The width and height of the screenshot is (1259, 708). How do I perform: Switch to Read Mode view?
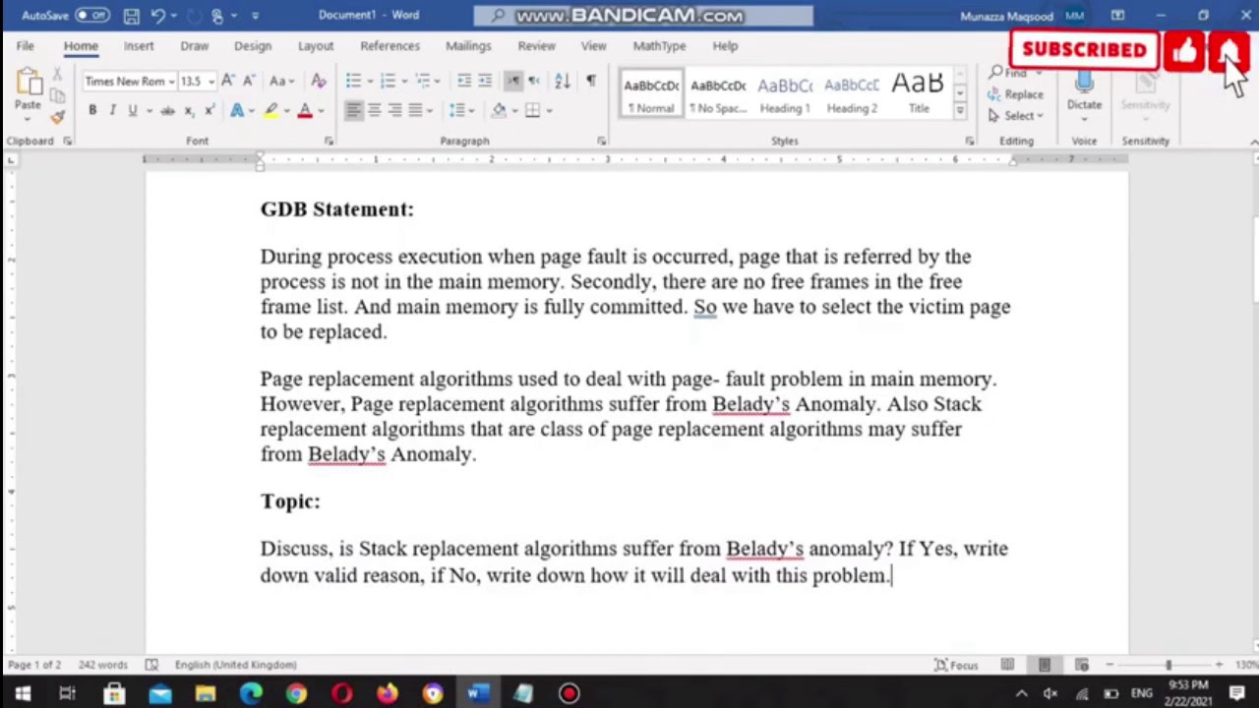pyautogui.click(x=1007, y=665)
